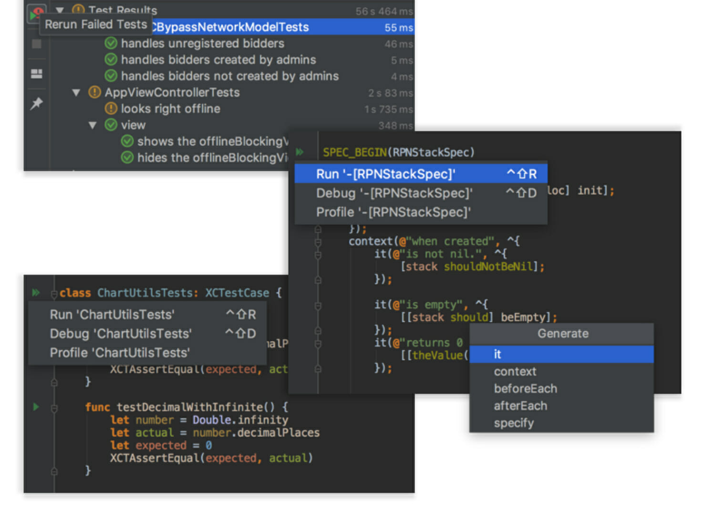
Task: Pick beforeEach in the Generate popup
Action: coord(525,389)
